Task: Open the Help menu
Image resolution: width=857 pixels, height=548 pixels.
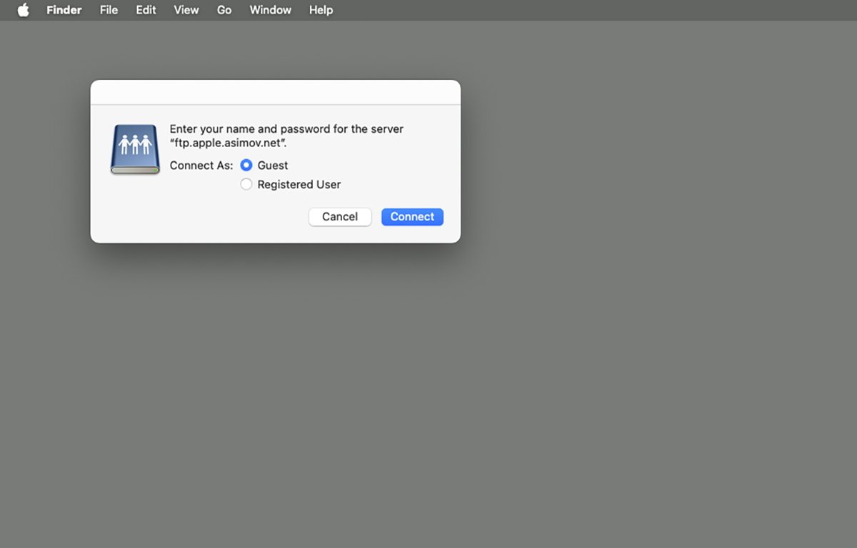Action: click(x=321, y=10)
